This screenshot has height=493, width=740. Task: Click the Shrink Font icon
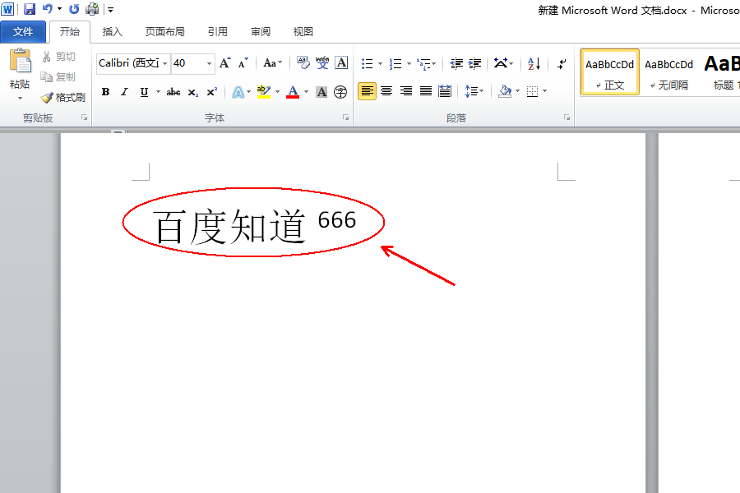pos(243,62)
